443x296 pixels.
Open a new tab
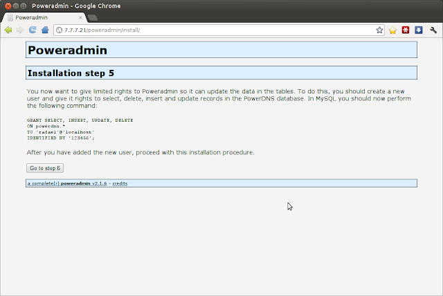click(x=92, y=18)
